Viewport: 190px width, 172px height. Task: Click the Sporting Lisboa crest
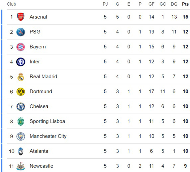[21, 122]
